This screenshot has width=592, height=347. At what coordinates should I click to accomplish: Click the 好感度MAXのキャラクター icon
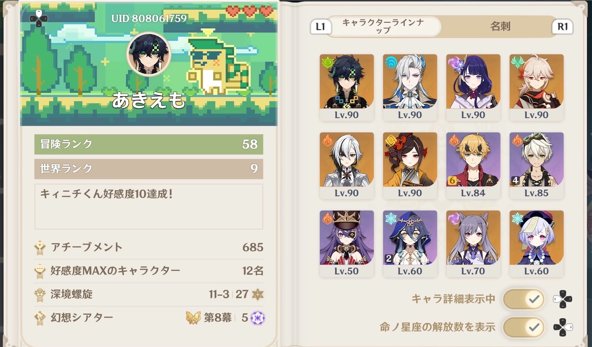point(40,271)
